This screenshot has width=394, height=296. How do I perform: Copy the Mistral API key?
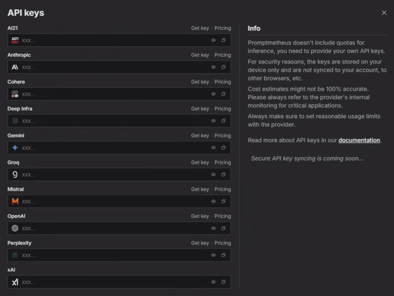tap(223, 201)
